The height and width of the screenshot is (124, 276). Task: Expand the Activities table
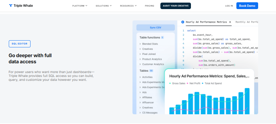(x=146, y=77)
